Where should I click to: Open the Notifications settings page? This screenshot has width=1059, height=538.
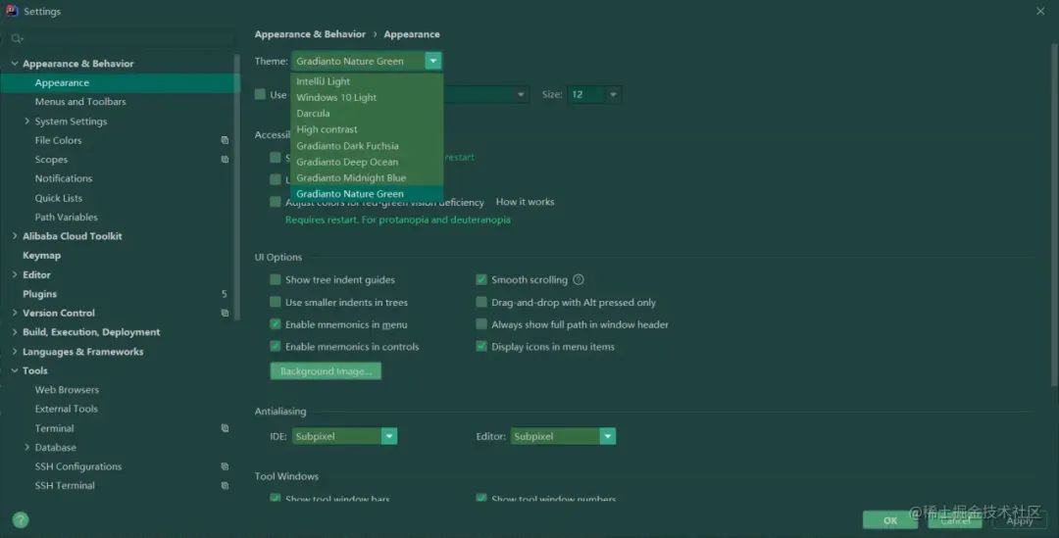[64, 178]
